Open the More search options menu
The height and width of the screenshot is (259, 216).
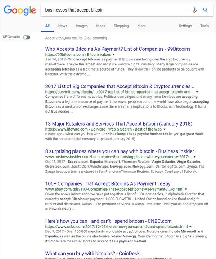coord(141,26)
